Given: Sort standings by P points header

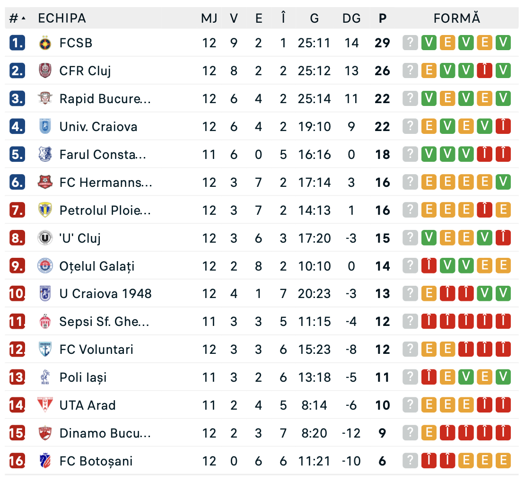Looking at the screenshot, I should [x=383, y=18].
